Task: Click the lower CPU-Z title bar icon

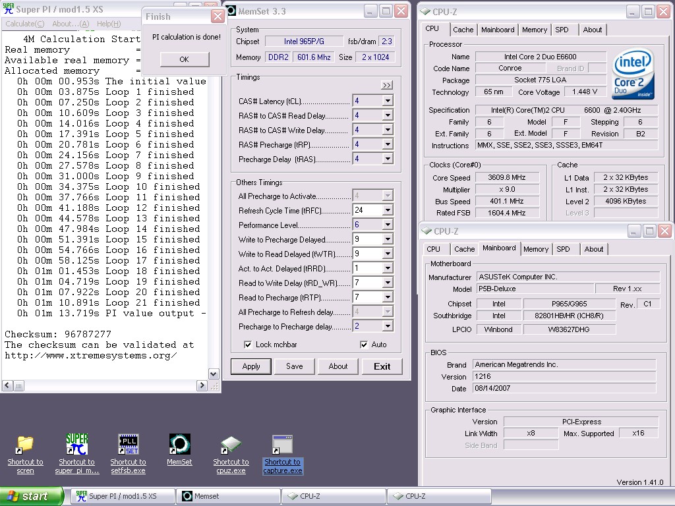Action: click(x=426, y=231)
